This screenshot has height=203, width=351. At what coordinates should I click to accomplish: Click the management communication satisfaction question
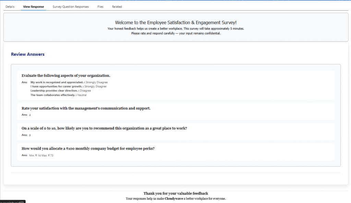(86, 108)
